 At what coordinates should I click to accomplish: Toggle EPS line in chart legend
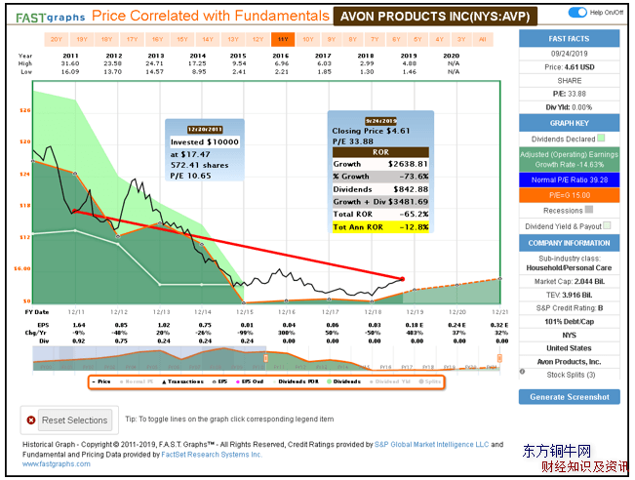pos(219,381)
